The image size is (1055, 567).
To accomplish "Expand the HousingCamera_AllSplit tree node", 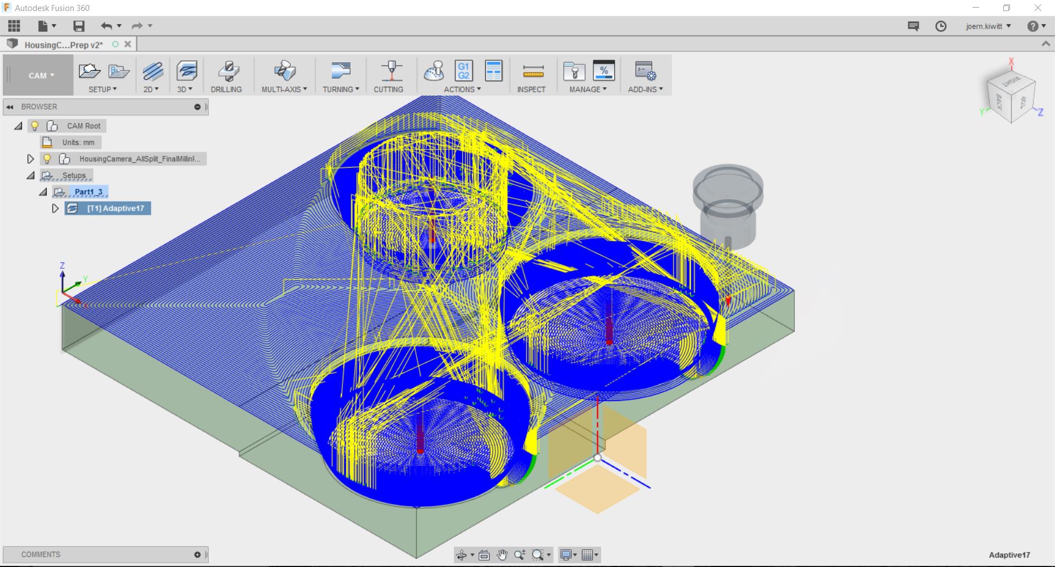I will click(x=30, y=159).
